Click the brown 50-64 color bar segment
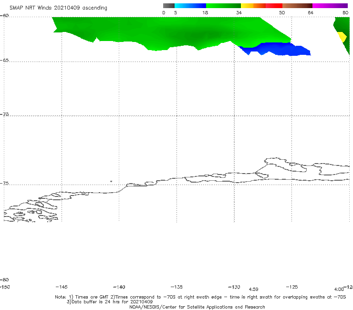 (x=297, y=6)
